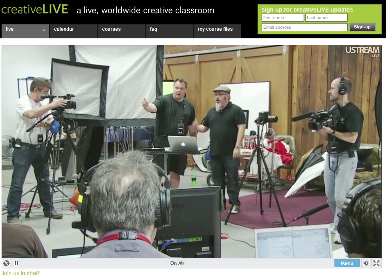Click the refresh stream icon
This screenshot has height=276, width=386.
7,263
